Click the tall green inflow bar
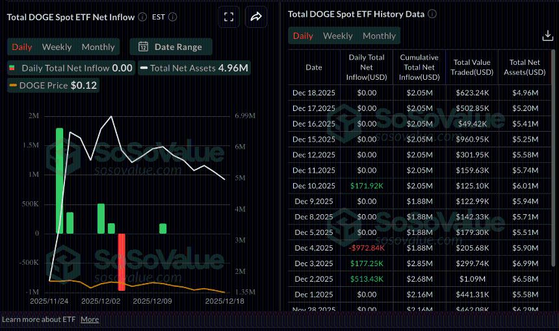 click(60, 181)
